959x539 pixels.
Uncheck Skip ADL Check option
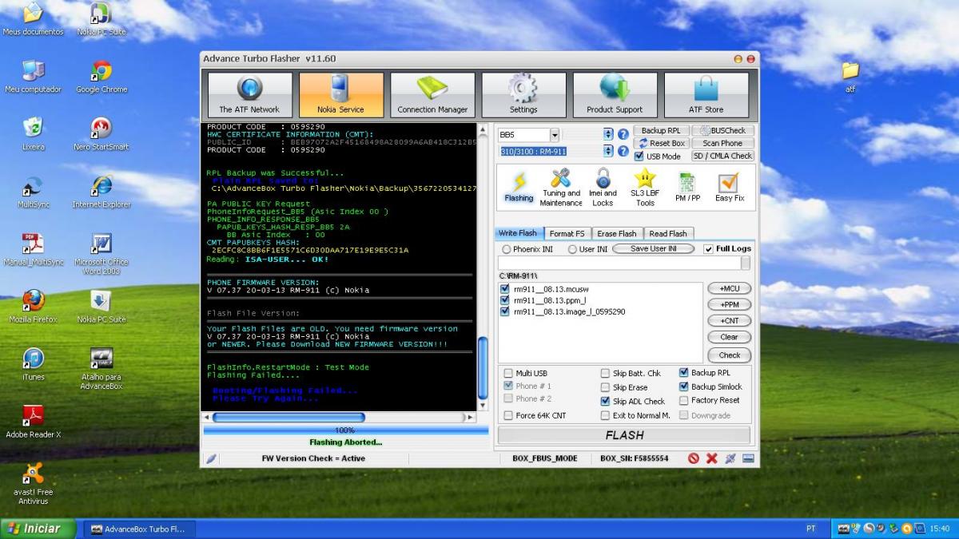tap(605, 402)
